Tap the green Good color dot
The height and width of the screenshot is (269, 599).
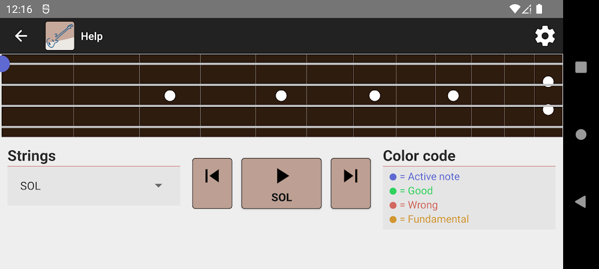[x=393, y=191]
